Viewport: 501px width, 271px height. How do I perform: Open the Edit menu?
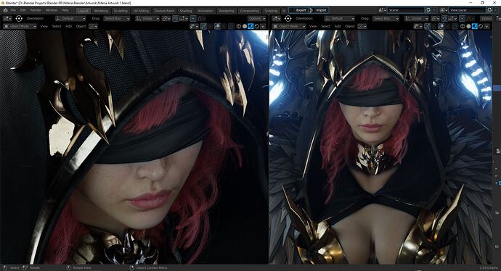click(23, 10)
